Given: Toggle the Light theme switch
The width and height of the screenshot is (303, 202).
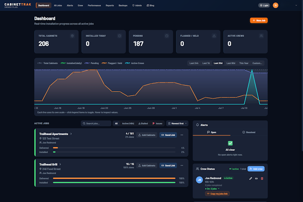Looking at the screenshot, I should point(264,5).
